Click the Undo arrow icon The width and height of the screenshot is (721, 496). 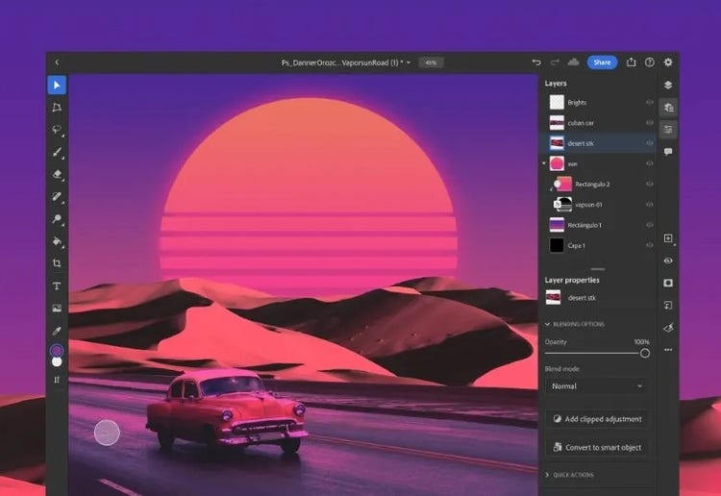coord(536,62)
